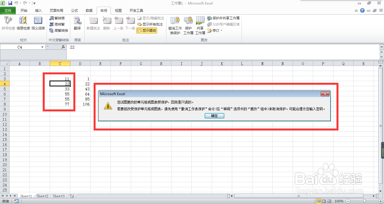Screen dimensions: 384x204
Task: Switch to Data (数据) tab
Action: pyautogui.click(x=89, y=11)
